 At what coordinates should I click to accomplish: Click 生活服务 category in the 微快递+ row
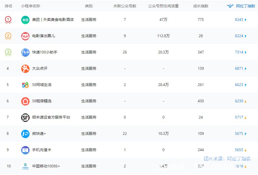pyautogui.click(x=89, y=133)
